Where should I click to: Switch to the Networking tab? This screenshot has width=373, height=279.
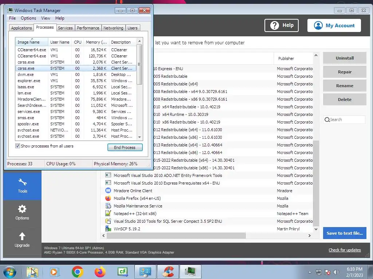pyautogui.click(x=113, y=28)
